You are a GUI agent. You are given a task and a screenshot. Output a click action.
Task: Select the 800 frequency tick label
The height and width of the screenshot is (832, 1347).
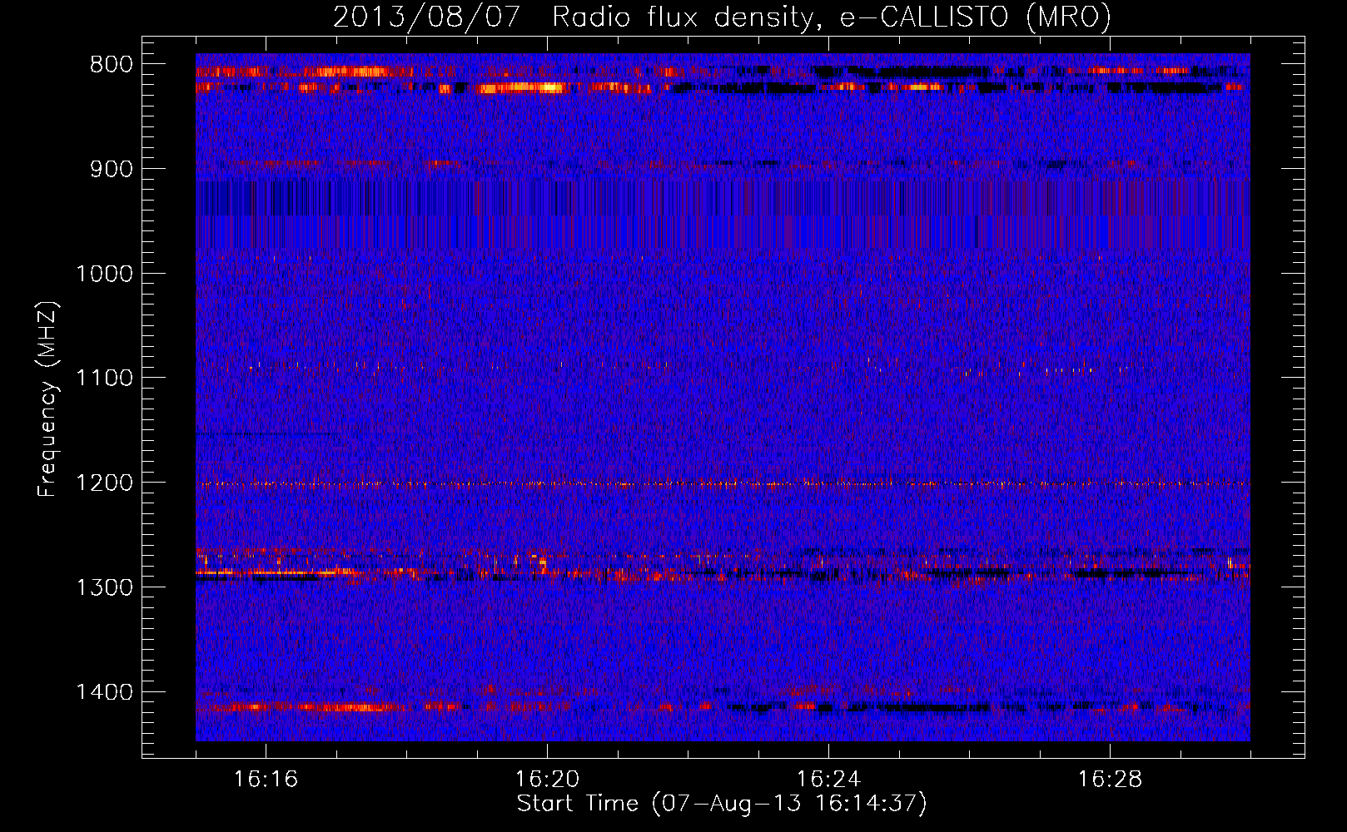pyautogui.click(x=111, y=65)
